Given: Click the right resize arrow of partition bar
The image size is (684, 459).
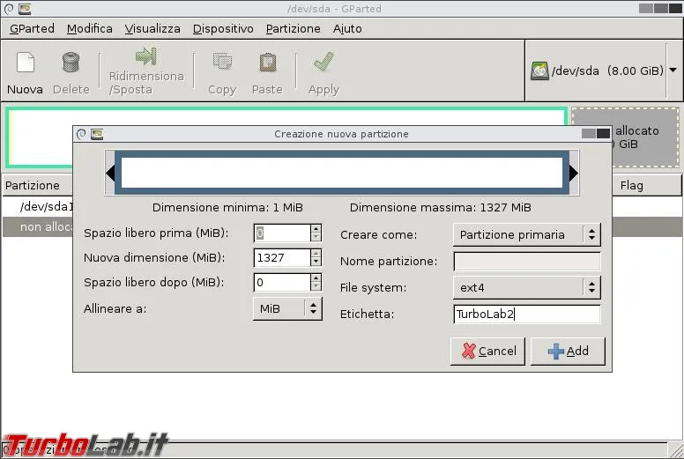Looking at the screenshot, I should [x=574, y=173].
